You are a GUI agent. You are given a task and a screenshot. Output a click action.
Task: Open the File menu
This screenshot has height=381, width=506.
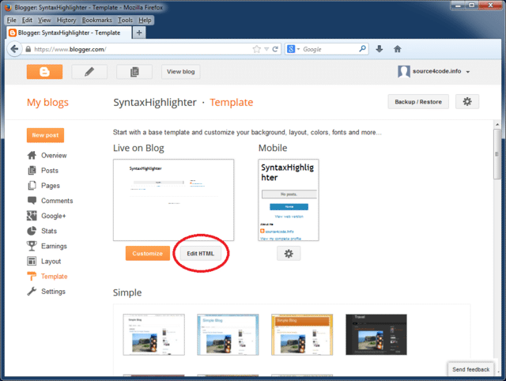(12, 21)
